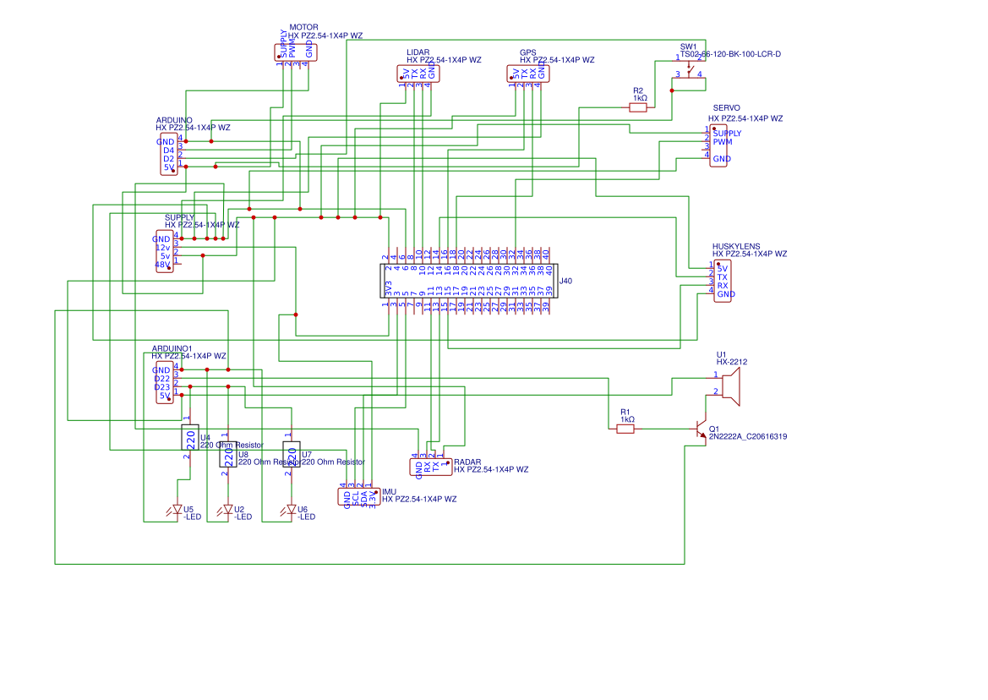988x700 pixels.
Task: Click the 12v pin label on SUPPLY
Action: click(162, 248)
